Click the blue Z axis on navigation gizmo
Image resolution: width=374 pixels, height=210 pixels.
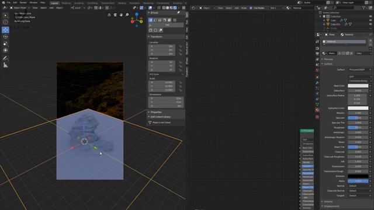(137, 14)
